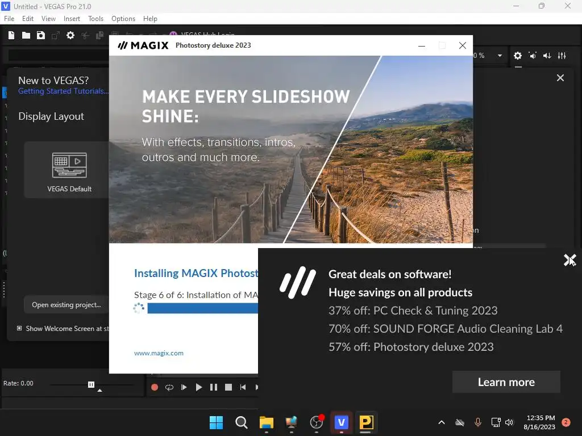
Task: Click '70% off: SOUND FORGE Audio Cleaning Lab 4'
Action: [446, 329]
